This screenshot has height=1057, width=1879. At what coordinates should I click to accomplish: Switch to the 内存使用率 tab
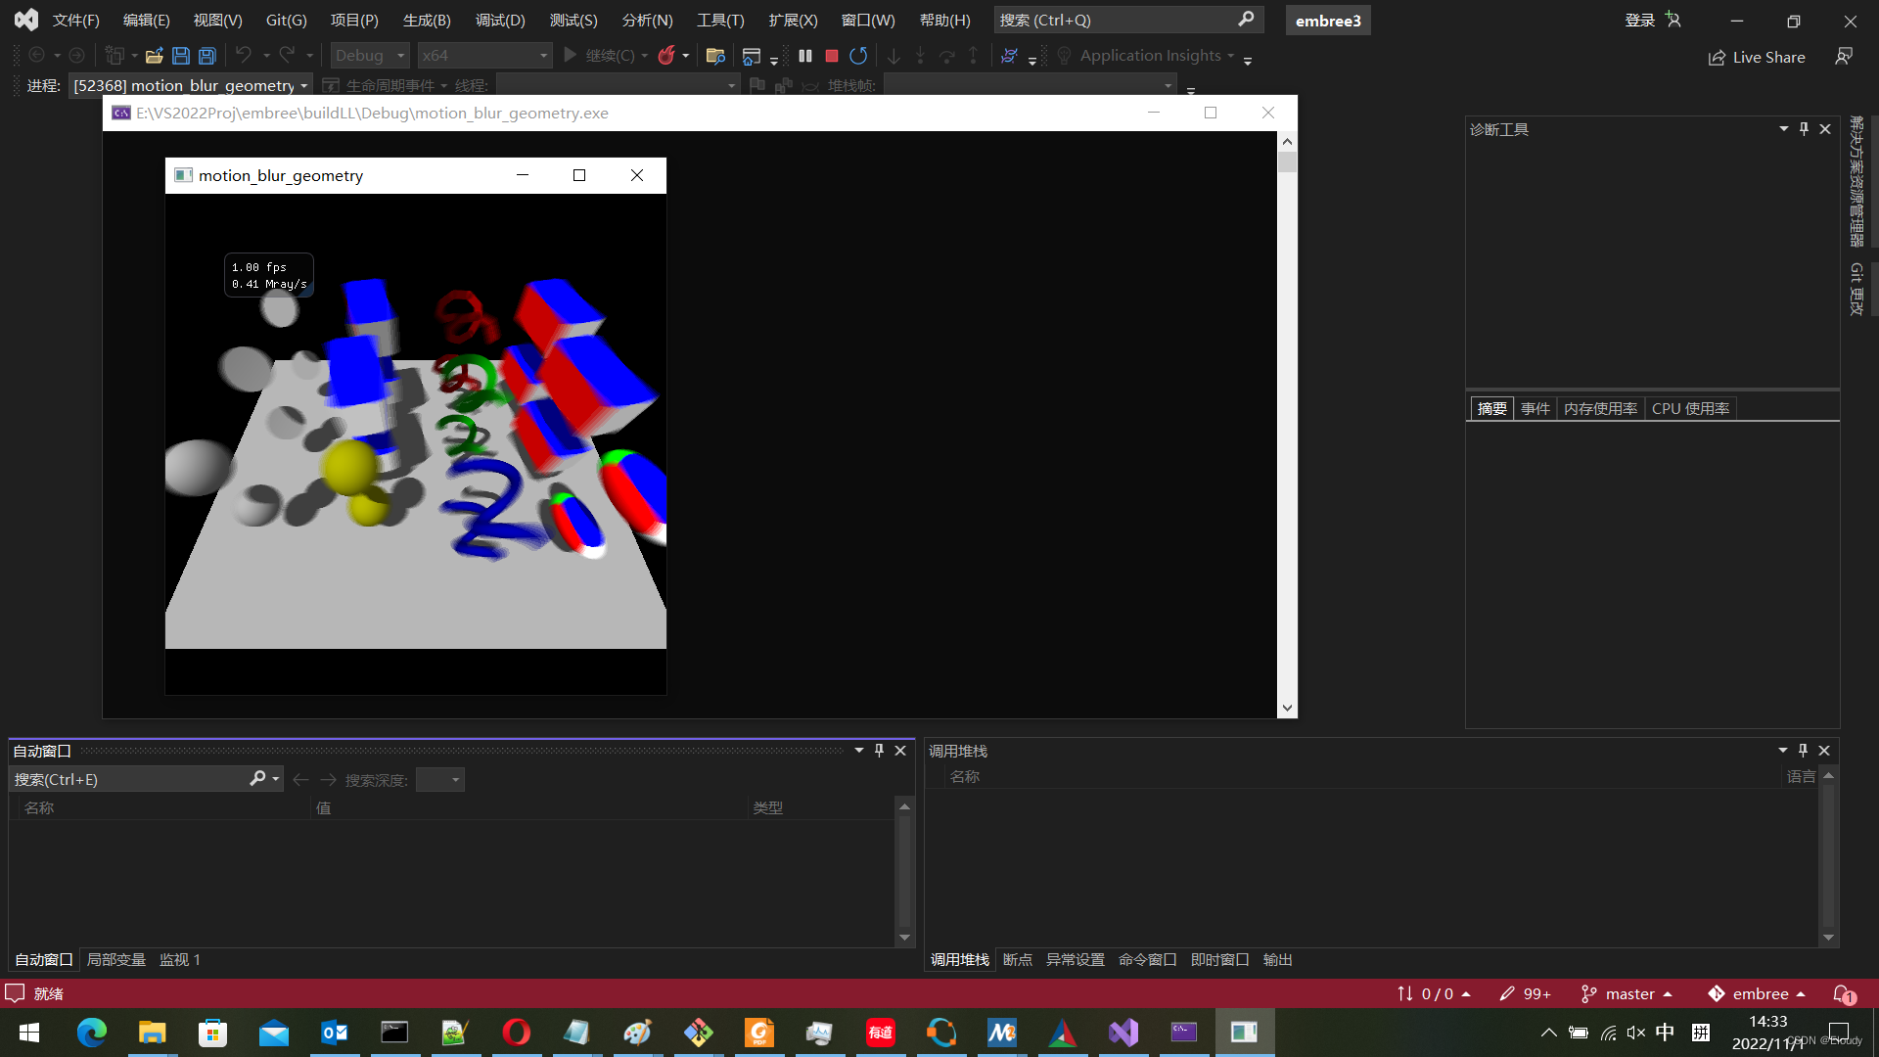[x=1599, y=408]
